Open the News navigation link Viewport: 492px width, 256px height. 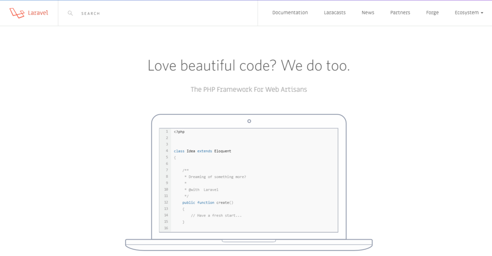(x=368, y=12)
